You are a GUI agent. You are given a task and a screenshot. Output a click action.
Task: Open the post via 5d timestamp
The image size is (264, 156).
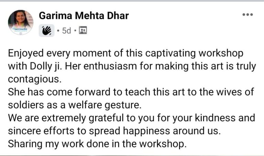tap(66, 31)
